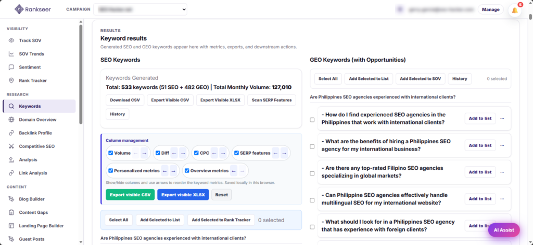Click the green Export visible CSV button
The height and width of the screenshot is (245, 533).
tap(130, 195)
